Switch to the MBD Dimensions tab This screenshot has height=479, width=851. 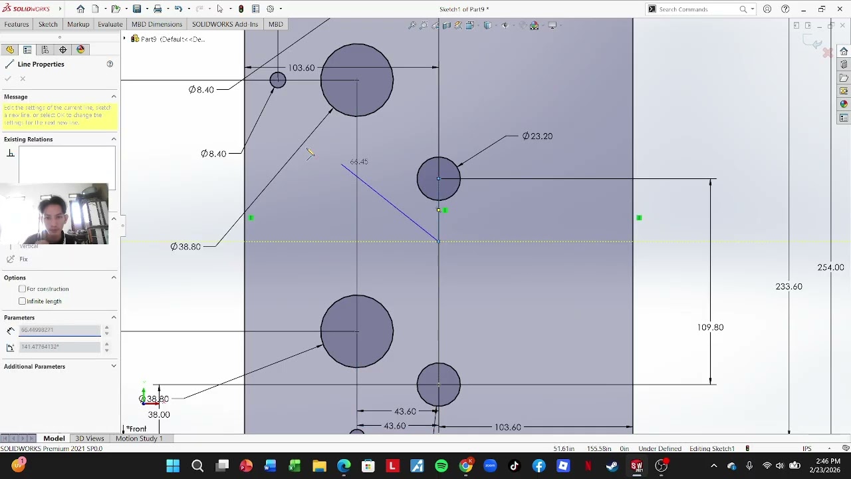[x=157, y=25]
